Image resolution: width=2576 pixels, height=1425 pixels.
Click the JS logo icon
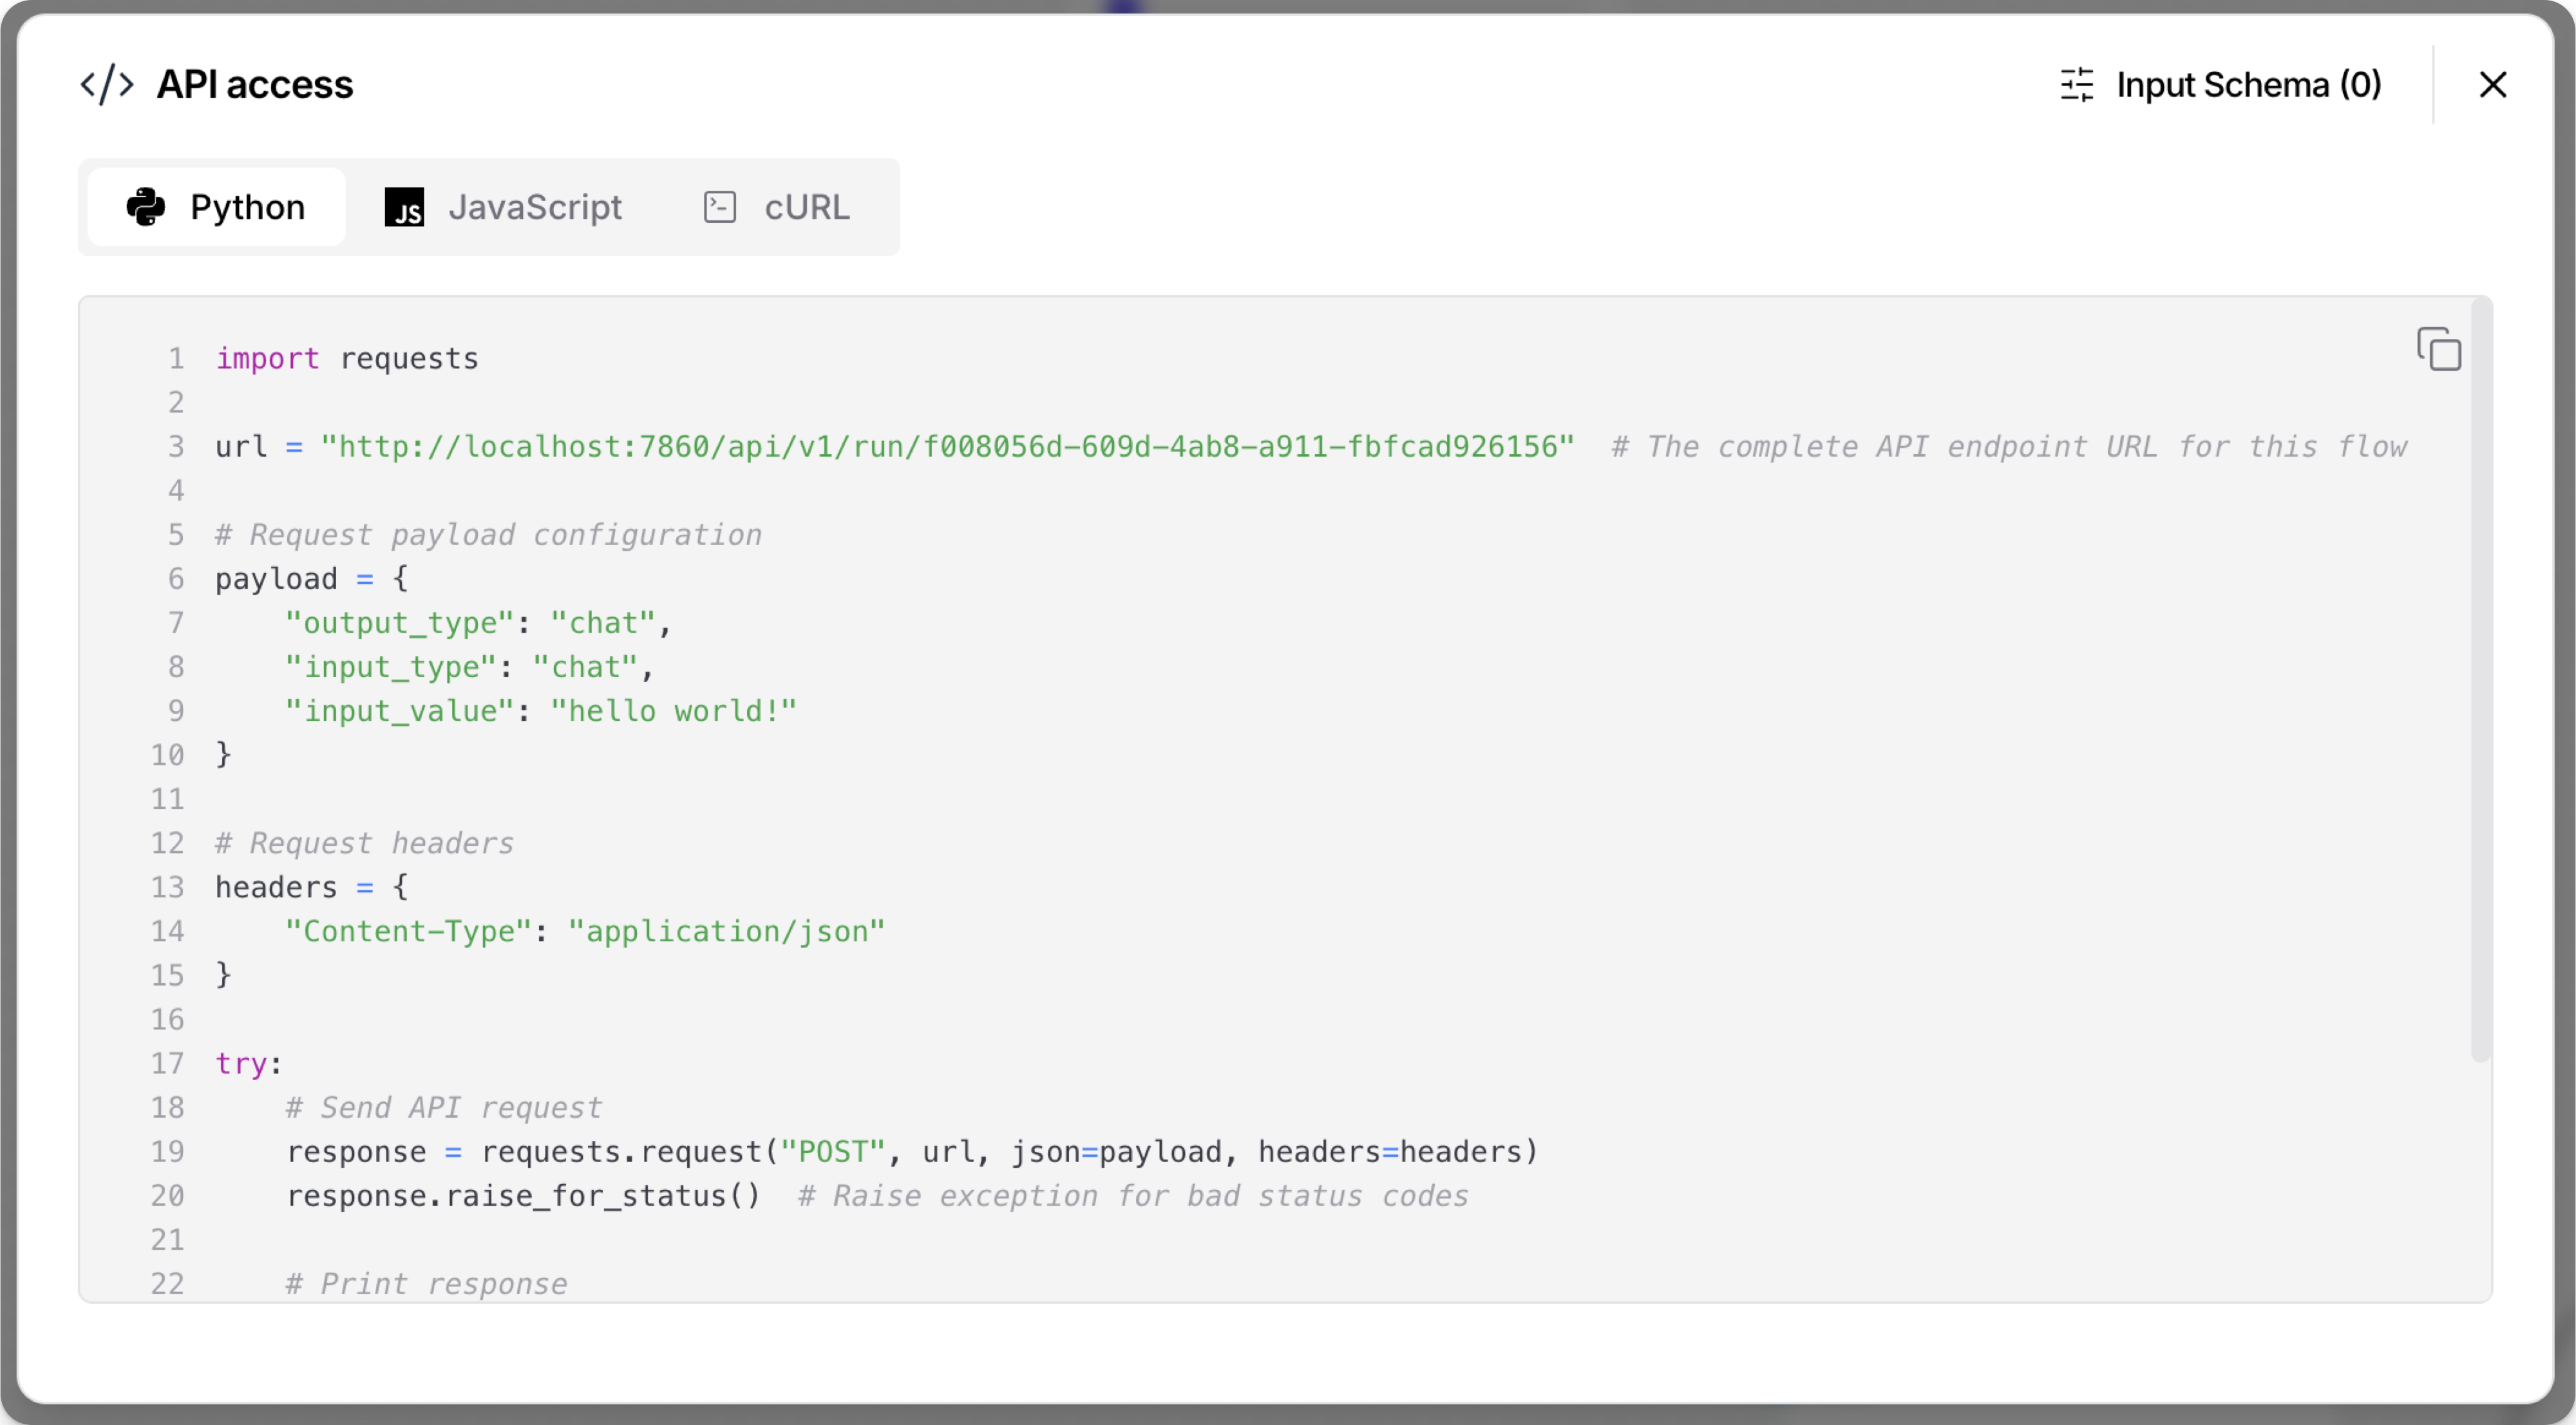404,207
